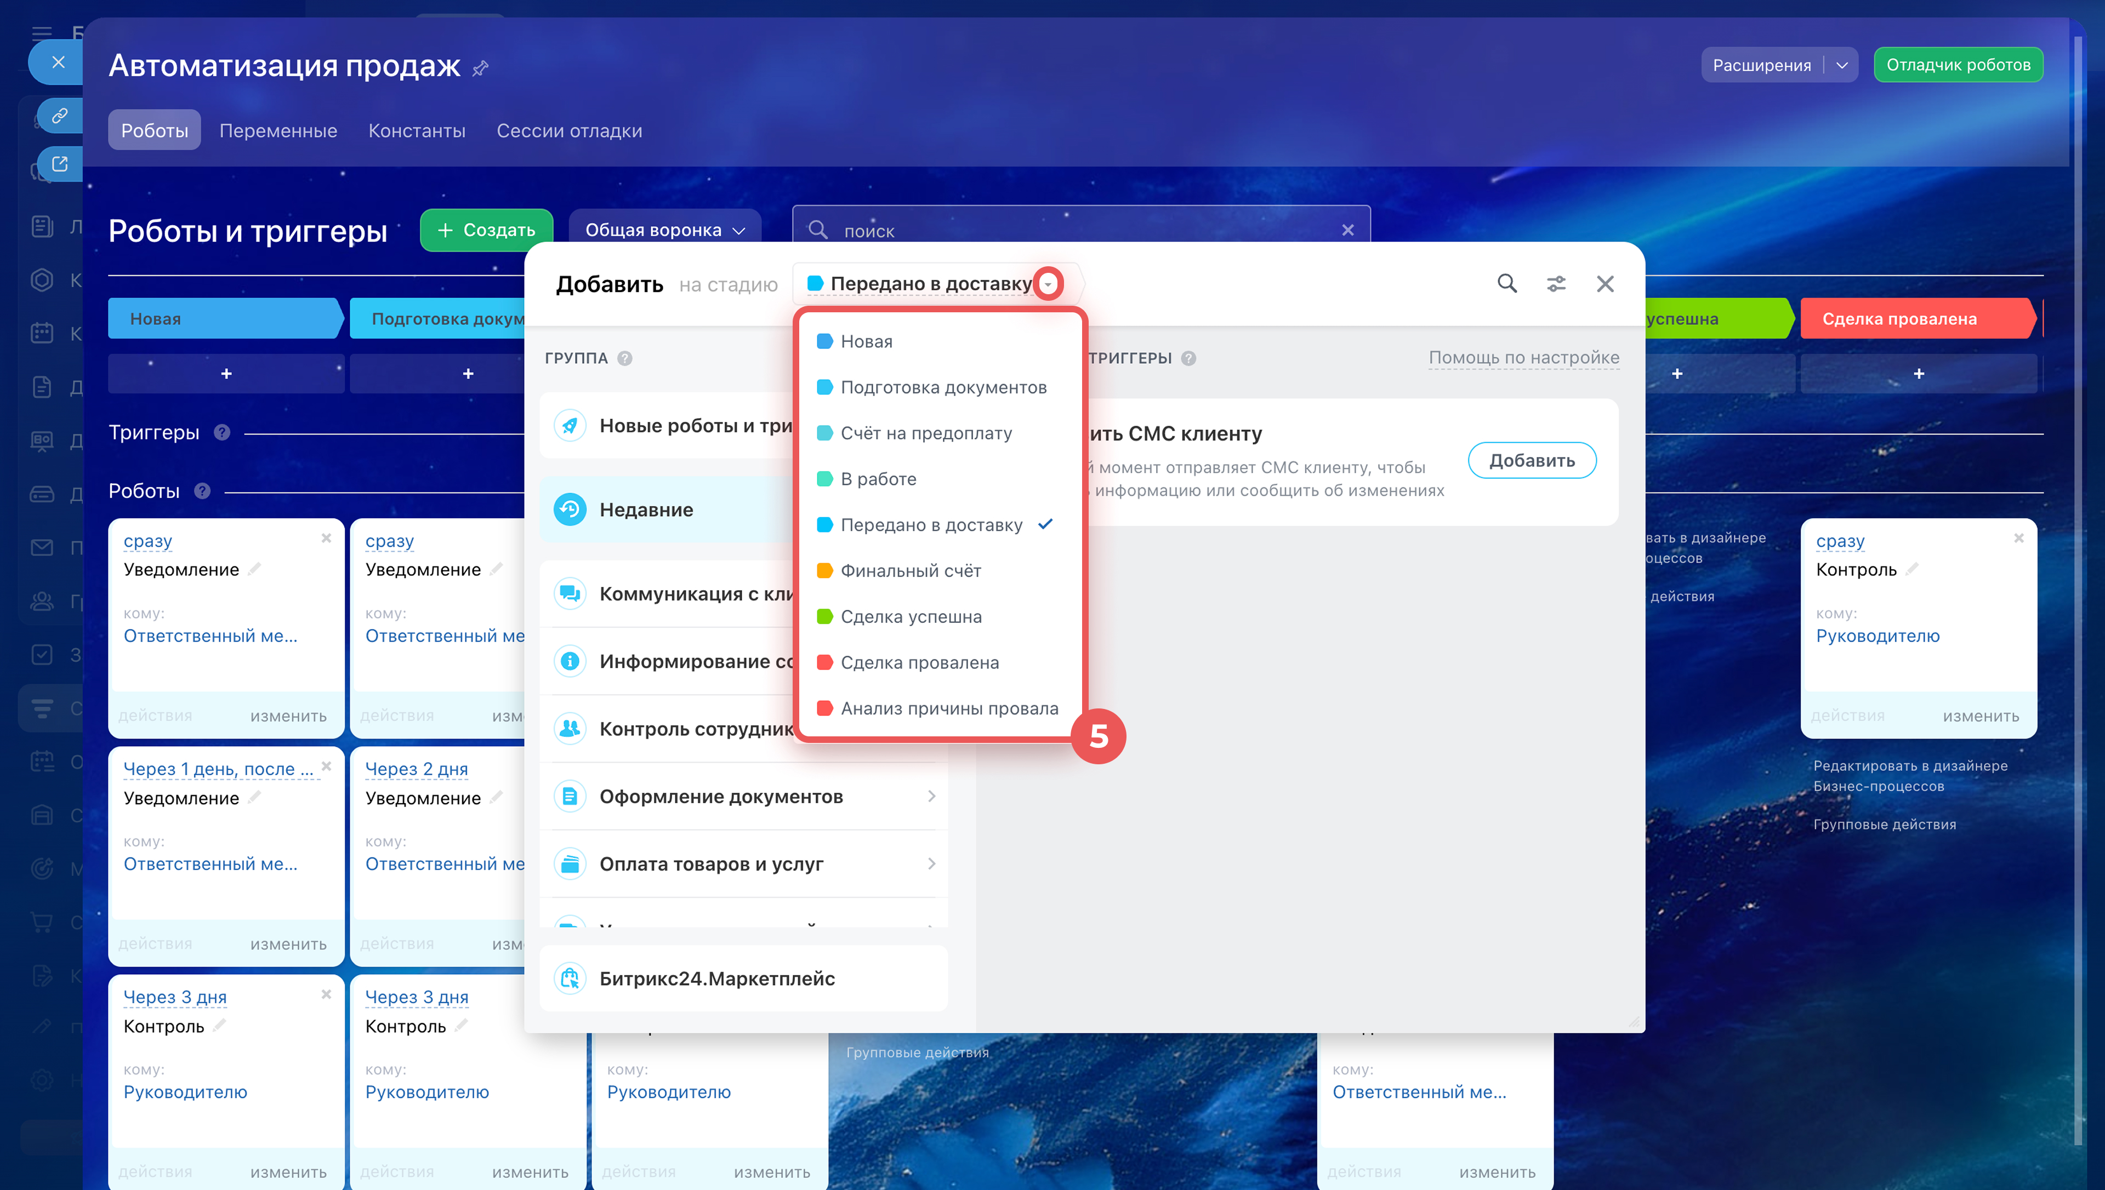This screenshot has width=2105, height=1190.
Task: Click the link chain icon in left sidebar
Action: tap(60, 115)
